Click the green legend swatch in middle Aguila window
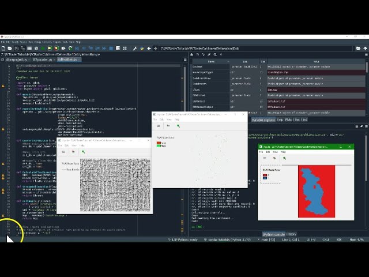Image resolution: width=369 pixels, height=277 pixels. [x=159, y=146]
